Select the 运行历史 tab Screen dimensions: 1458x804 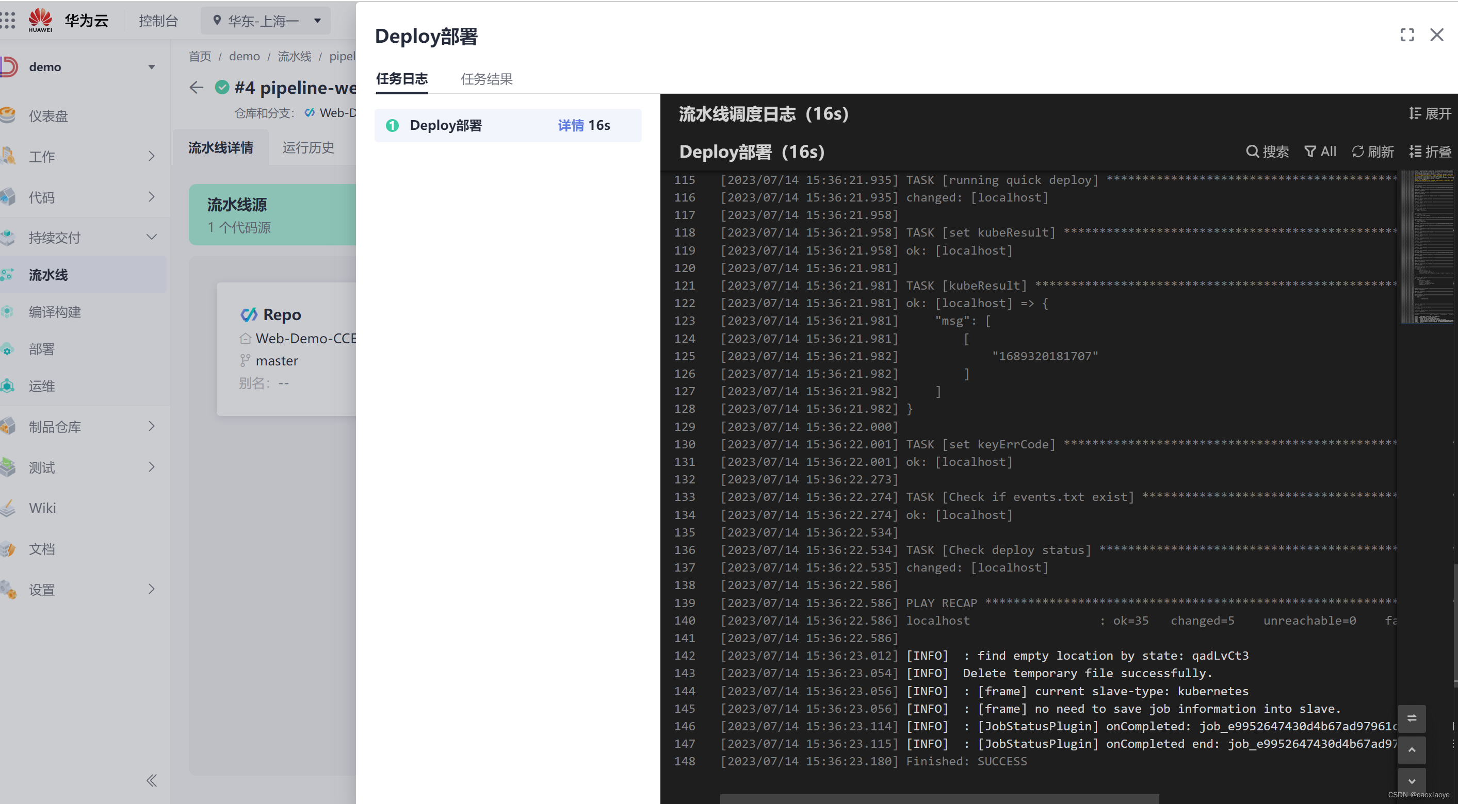tap(309, 147)
